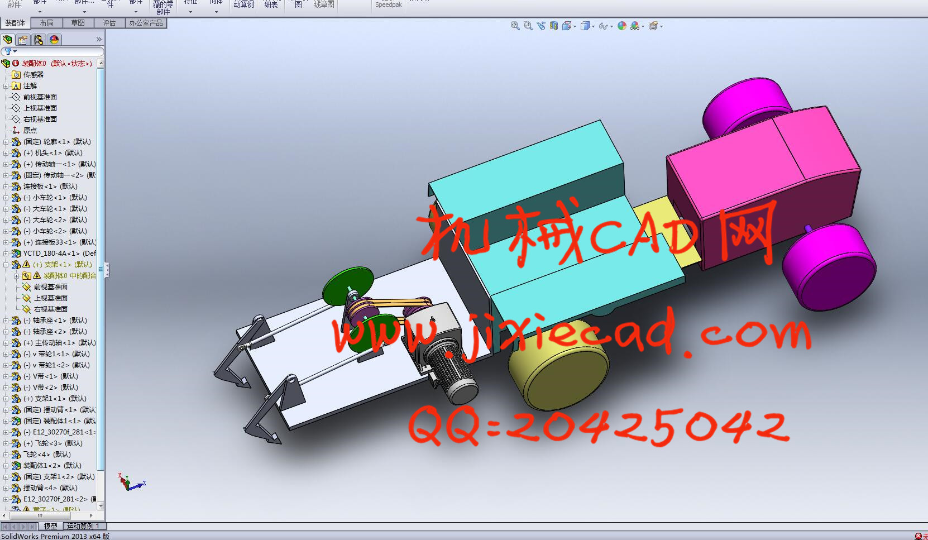Image resolution: width=928 pixels, height=540 pixels.
Task: Open the View Orientation dropdown arrow
Action: coord(575,26)
